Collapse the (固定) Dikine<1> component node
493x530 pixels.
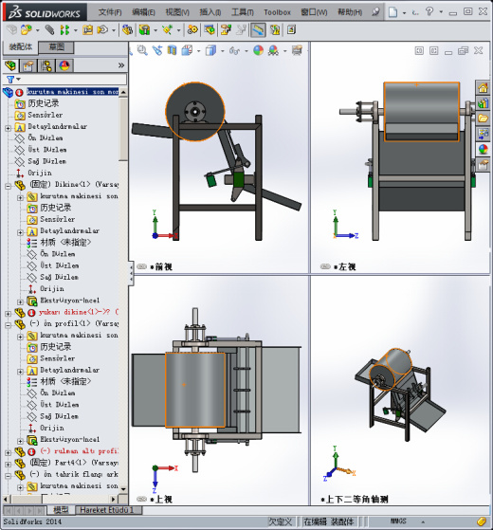(x=9, y=186)
